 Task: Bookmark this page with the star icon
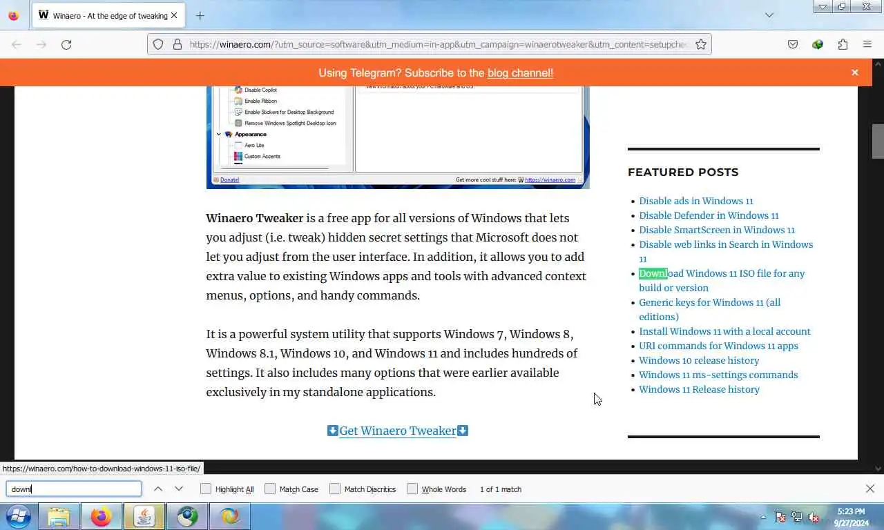click(701, 44)
